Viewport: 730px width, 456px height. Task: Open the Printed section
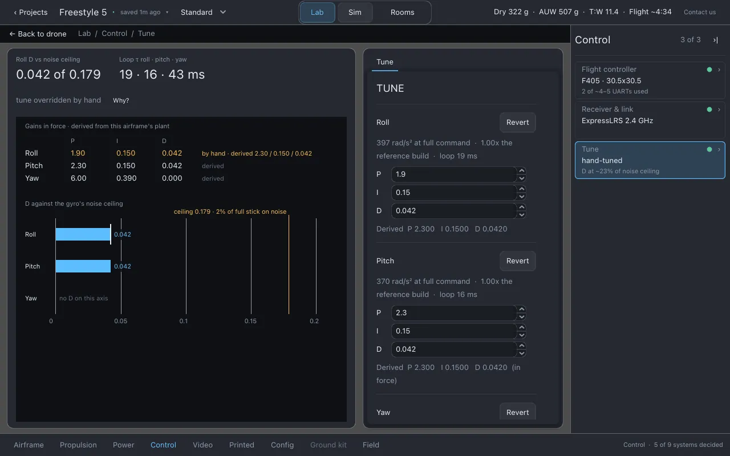point(242,445)
